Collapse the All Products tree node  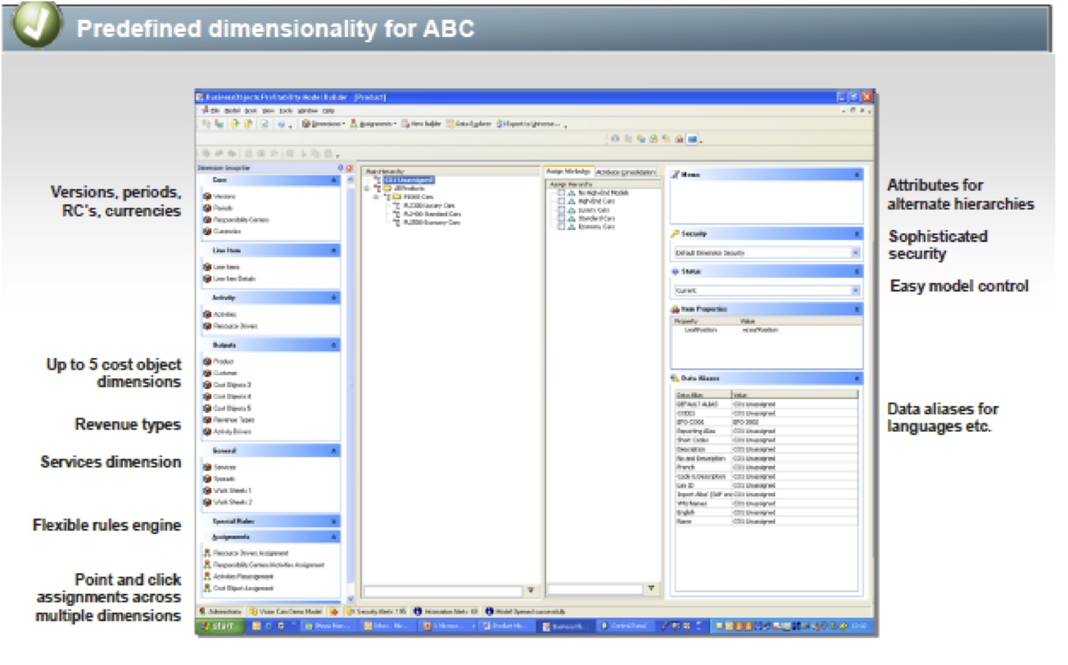click(x=368, y=188)
